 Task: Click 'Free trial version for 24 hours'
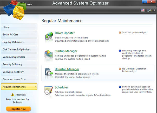[17, 101]
